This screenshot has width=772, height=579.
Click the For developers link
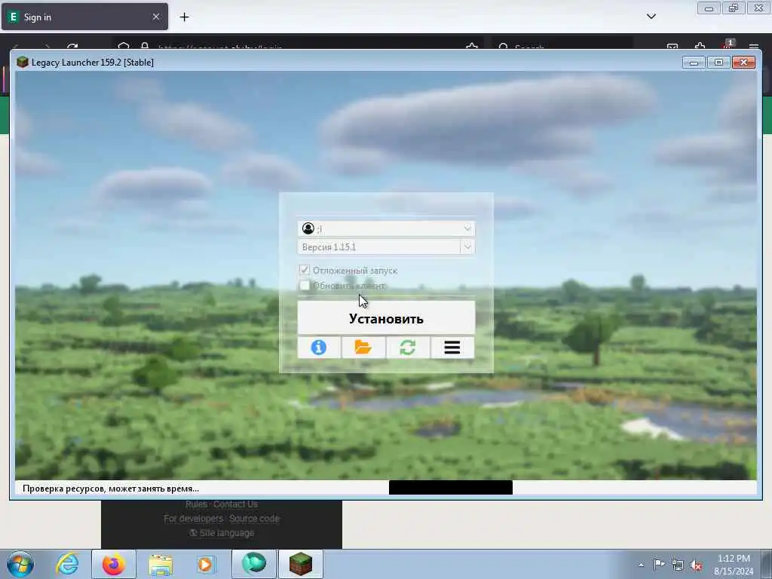(193, 519)
